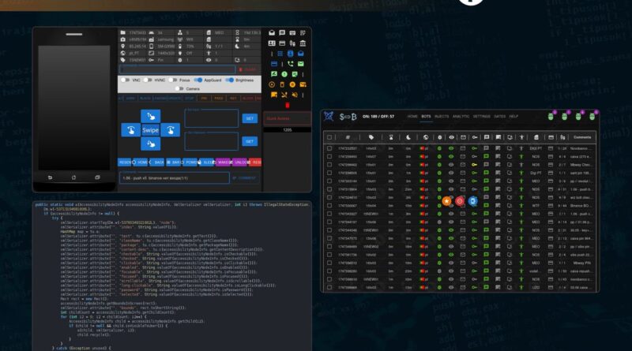
Task: Click the blue circular floating button
Action: [x=472, y=201]
